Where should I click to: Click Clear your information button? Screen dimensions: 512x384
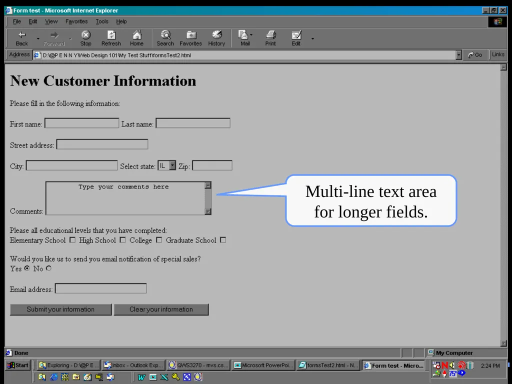click(161, 309)
